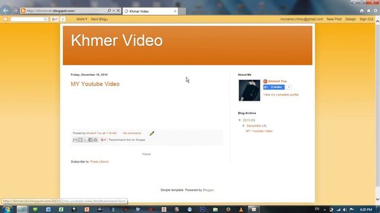380x213 pixels.
Task: Open the Design link
Action: click(350, 19)
